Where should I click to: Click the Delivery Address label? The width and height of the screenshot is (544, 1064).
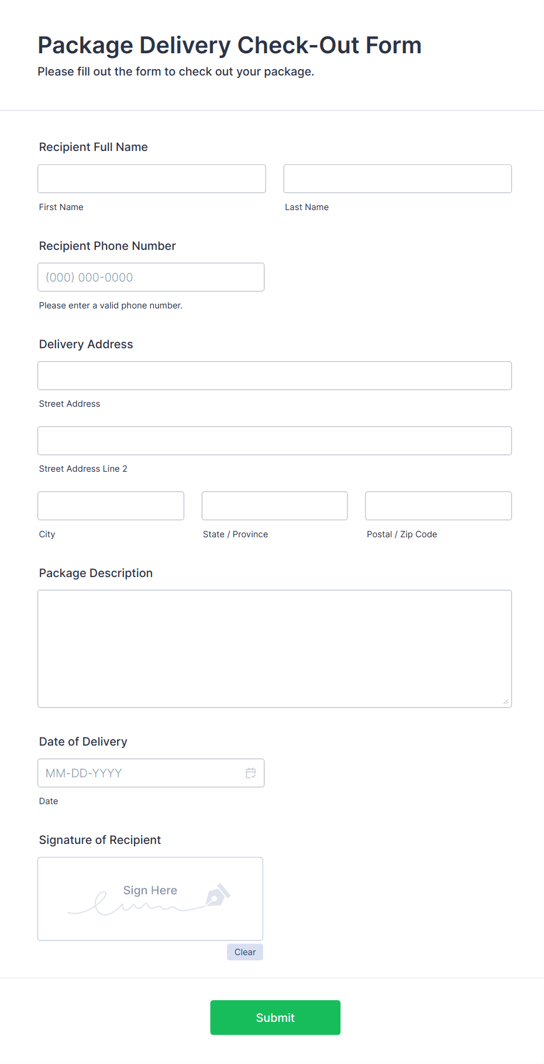point(86,344)
